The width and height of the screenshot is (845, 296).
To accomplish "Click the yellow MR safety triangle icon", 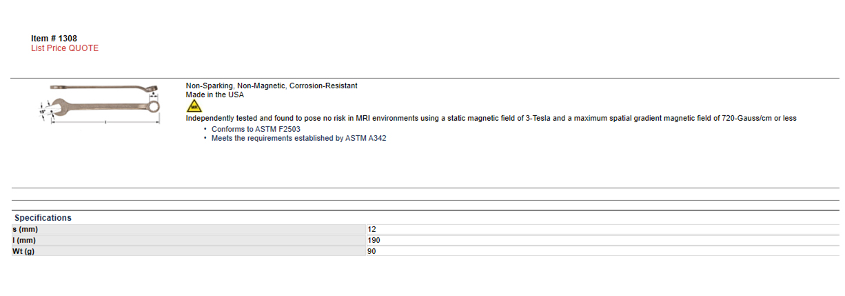I will [x=194, y=106].
